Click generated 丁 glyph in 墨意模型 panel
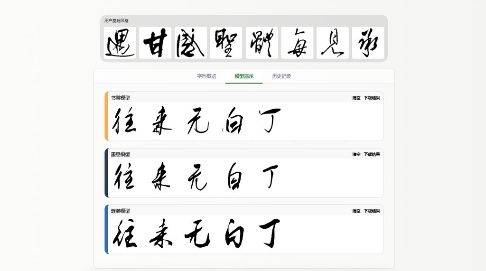The height and width of the screenshot is (271, 486). pos(270,177)
